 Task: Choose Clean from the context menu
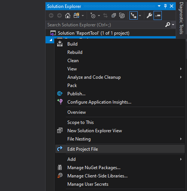tap(73, 61)
